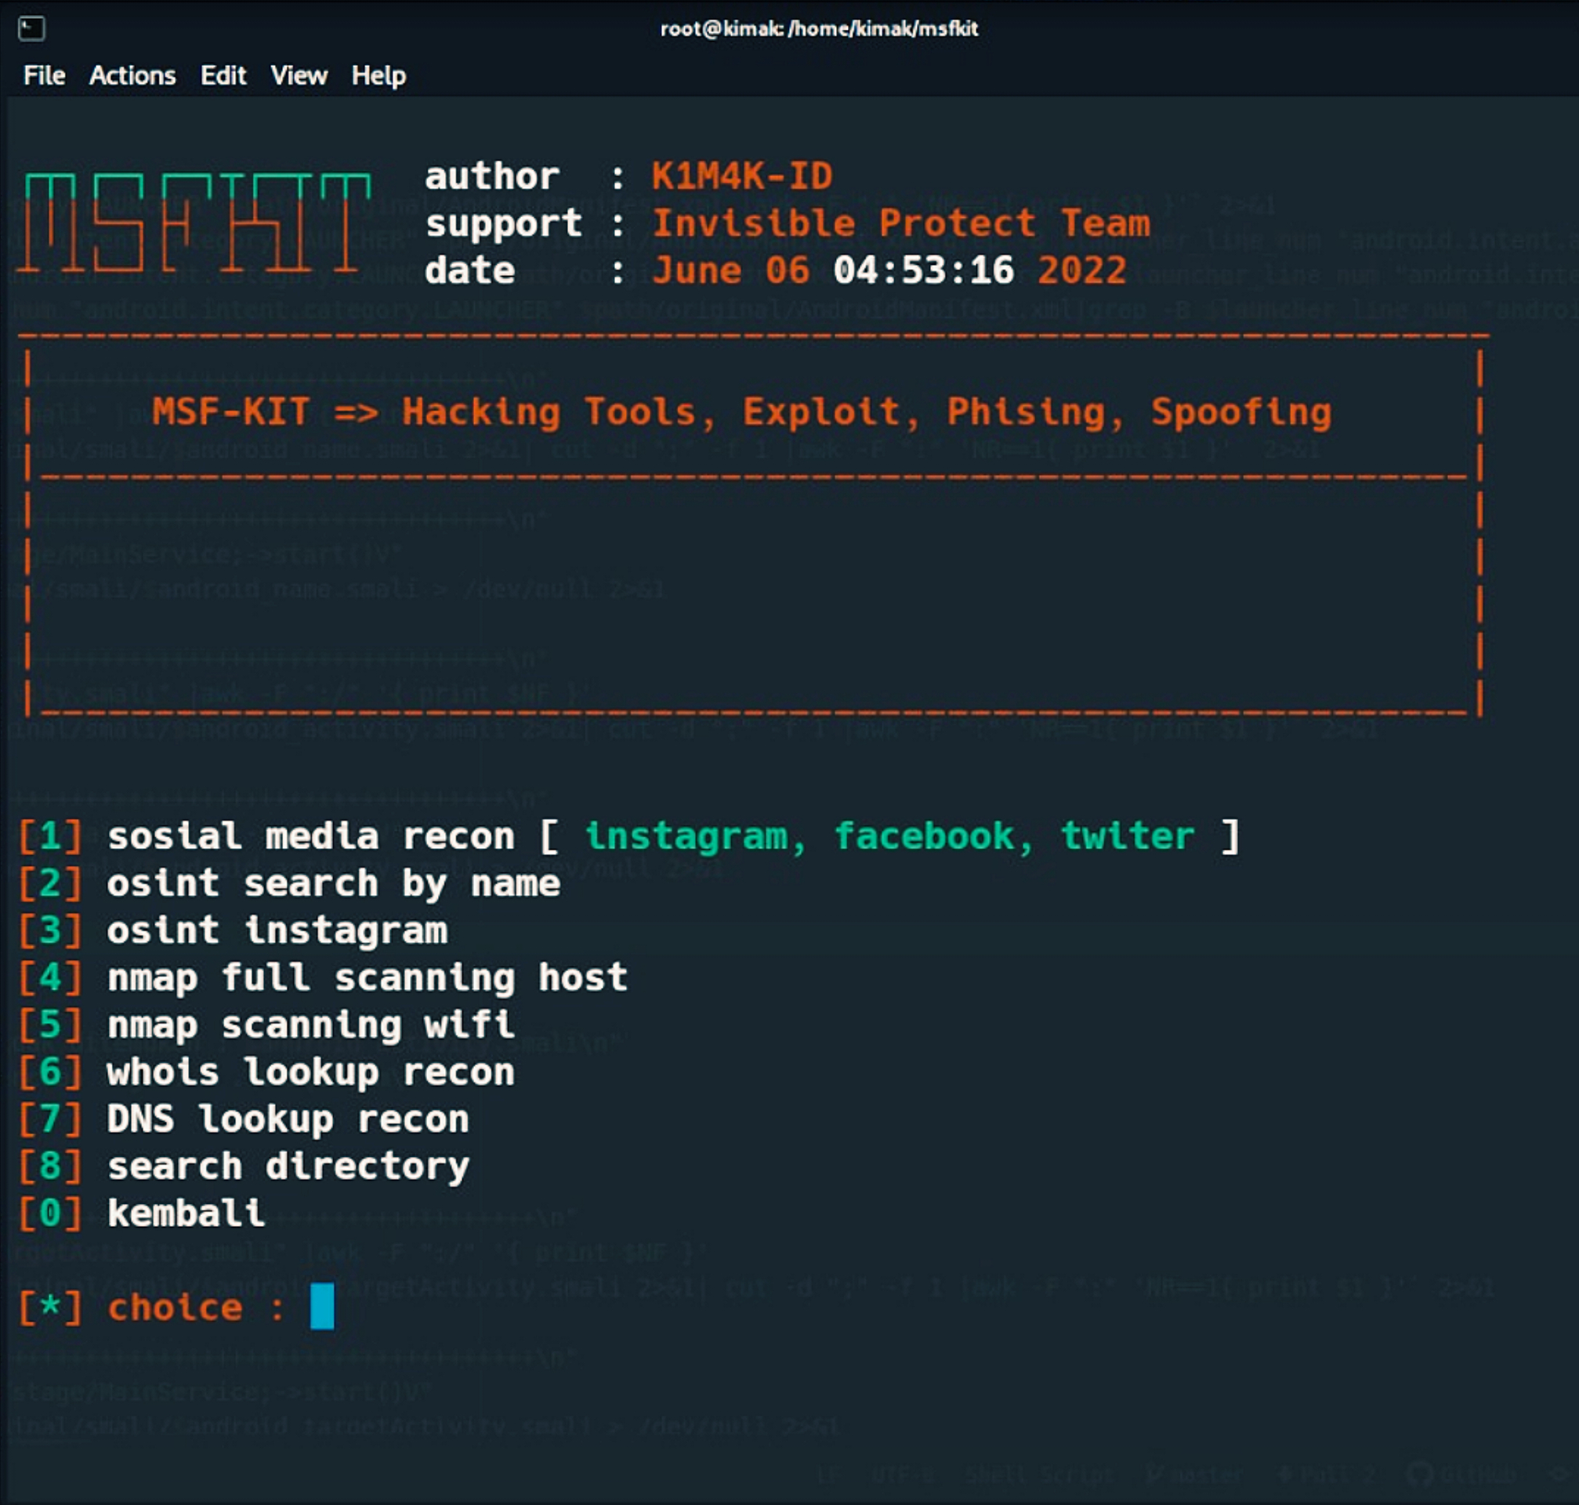Click the root@kimak title bar text
1579x1505 pixels.
pos(819,29)
